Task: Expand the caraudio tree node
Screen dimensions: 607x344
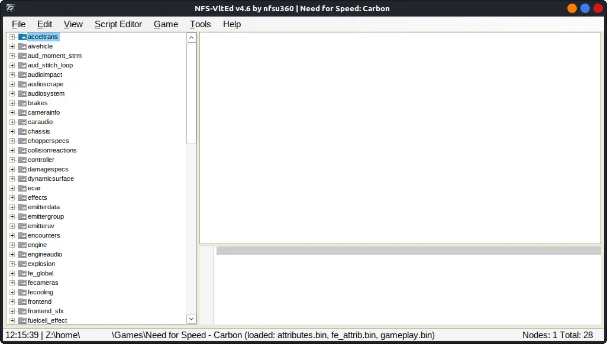Action: coord(12,122)
